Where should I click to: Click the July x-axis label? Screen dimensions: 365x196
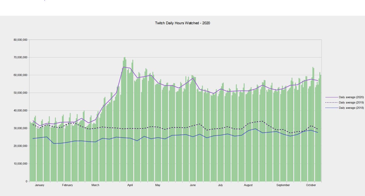[220, 185]
